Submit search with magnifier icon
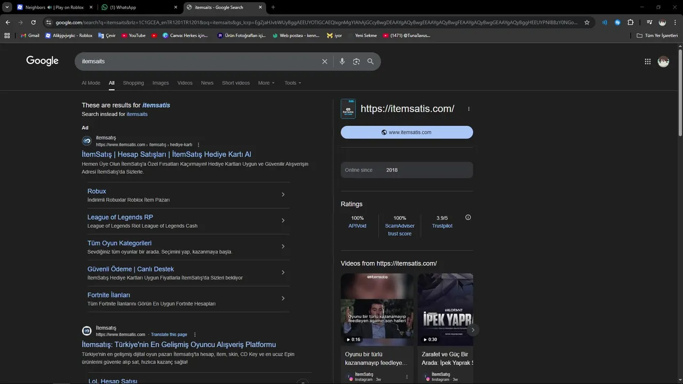 [370, 61]
